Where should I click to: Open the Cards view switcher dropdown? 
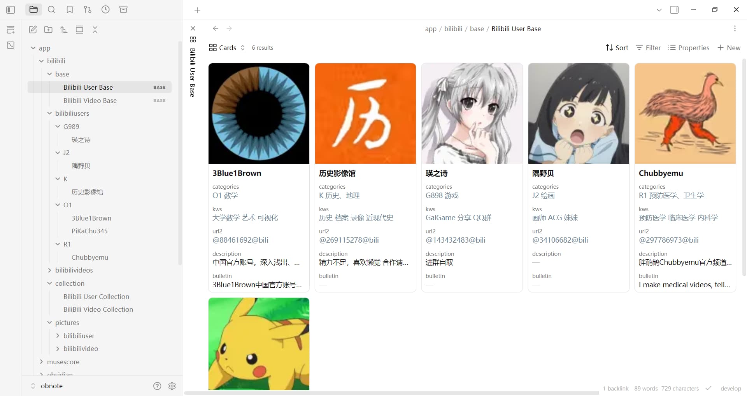tap(227, 48)
